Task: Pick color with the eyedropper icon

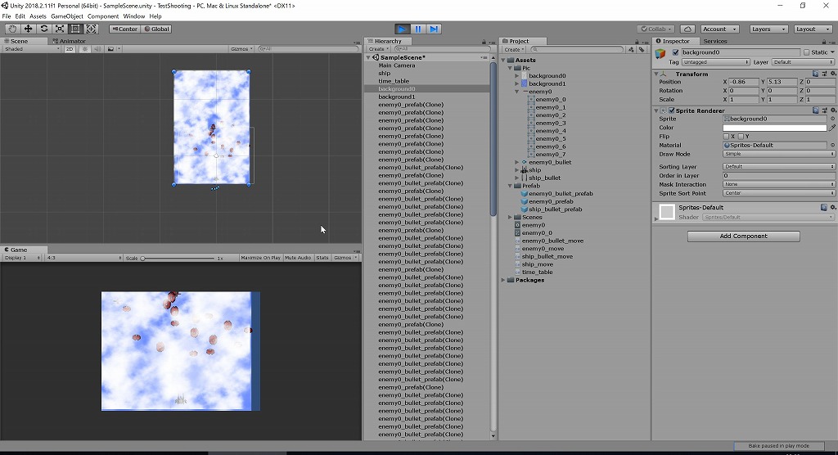Action: (832, 128)
